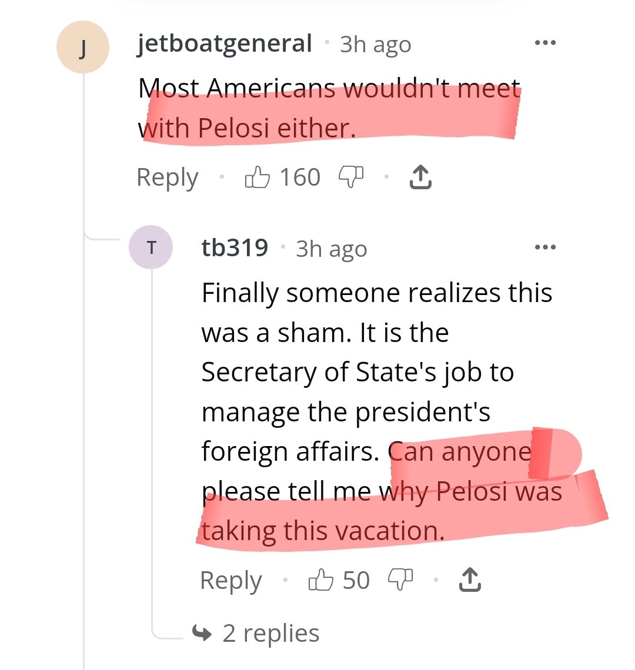Open the 3h ago timestamp on jetboatgeneral's comment
The image size is (635, 670).
click(x=375, y=45)
